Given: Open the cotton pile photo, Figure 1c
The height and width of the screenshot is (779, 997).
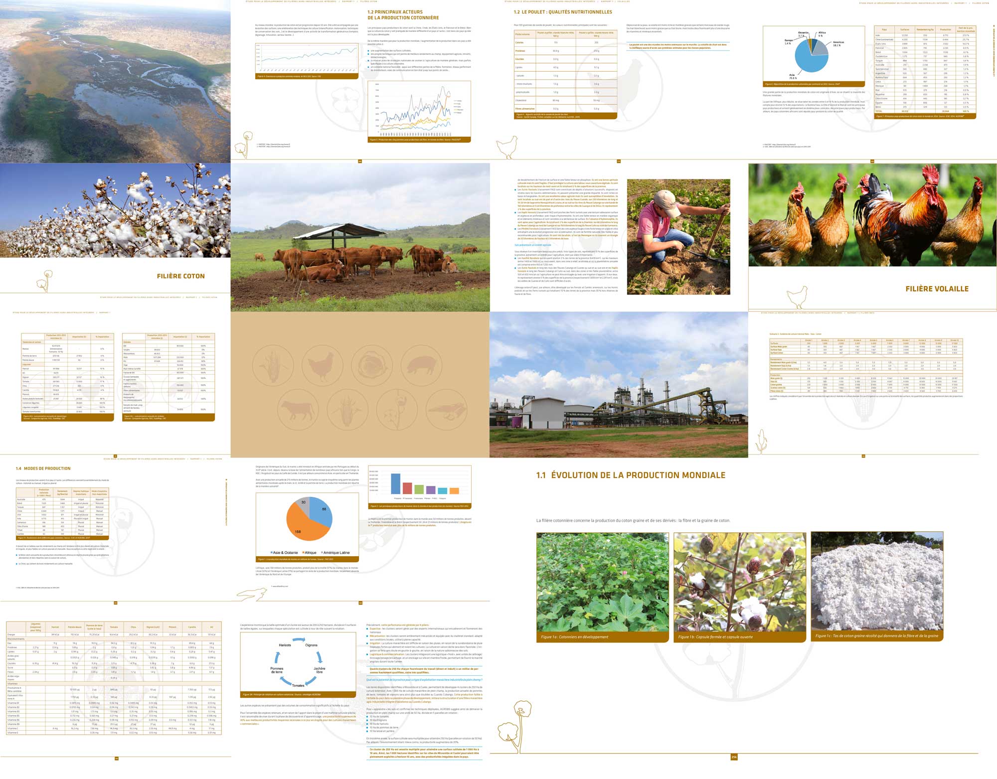Looking at the screenshot, I should pyautogui.click(x=877, y=581).
